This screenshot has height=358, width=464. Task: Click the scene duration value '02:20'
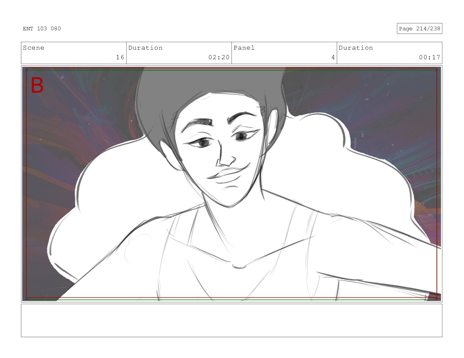click(x=219, y=57)
